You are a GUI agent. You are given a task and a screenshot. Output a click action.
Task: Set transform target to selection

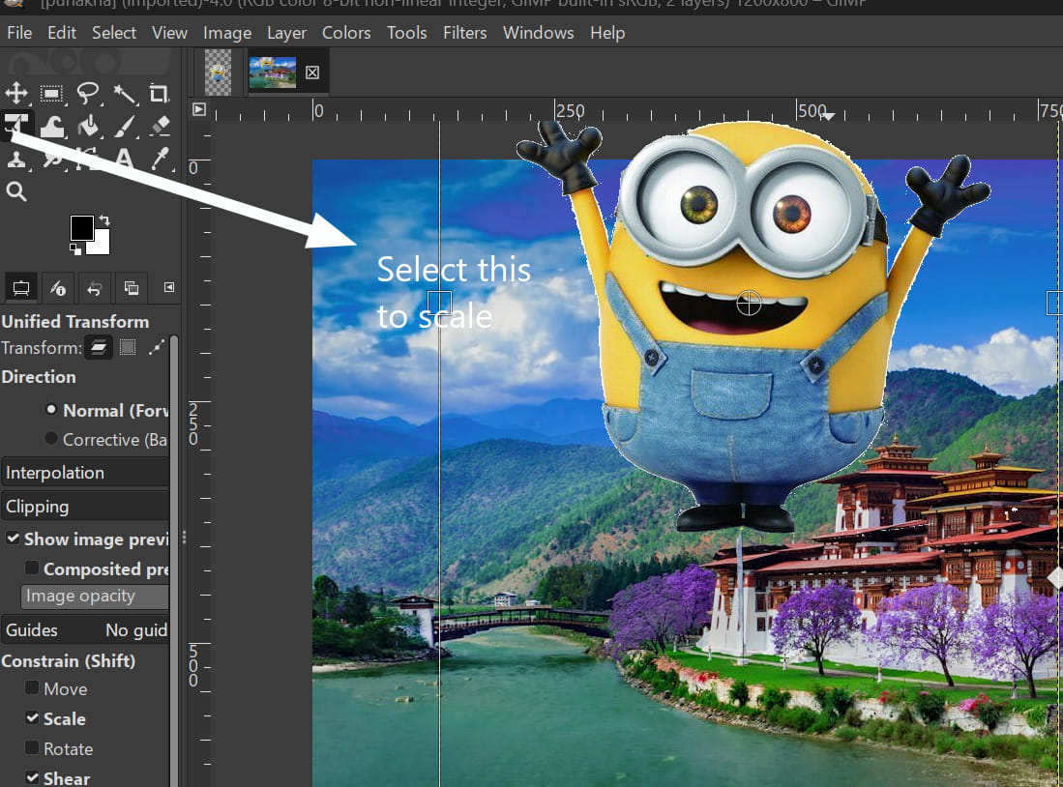[x=128, y=348]
